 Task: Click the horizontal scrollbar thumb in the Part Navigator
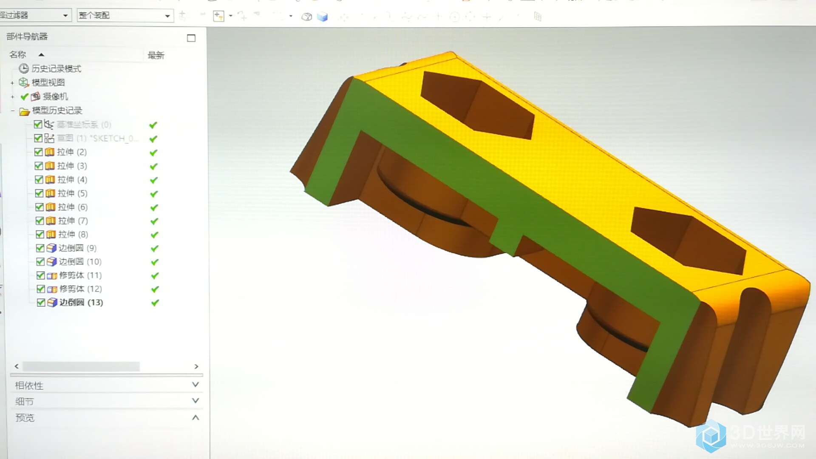pos(81,366)
